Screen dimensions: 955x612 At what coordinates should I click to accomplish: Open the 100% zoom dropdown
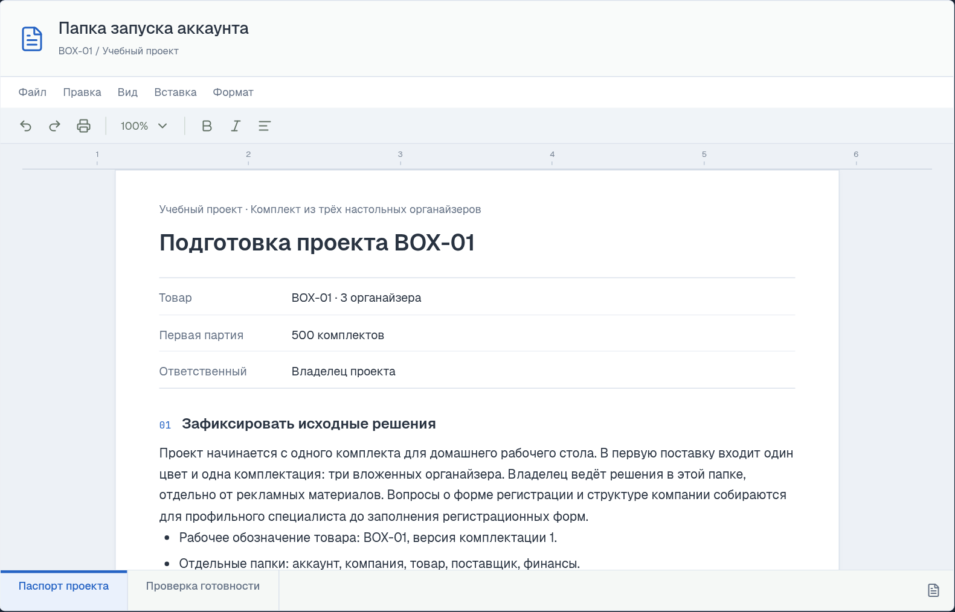click(144, 126)
